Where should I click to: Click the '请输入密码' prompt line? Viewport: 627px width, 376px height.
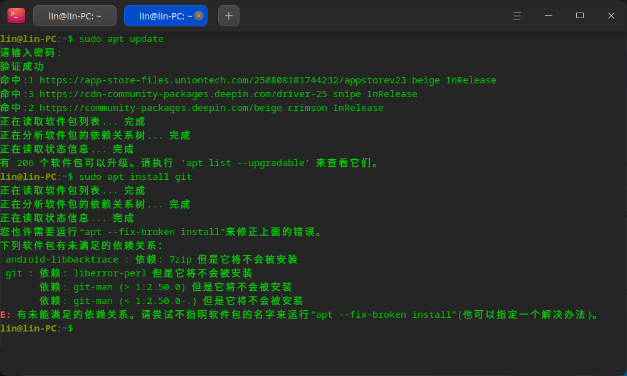pyautogui.click(x=30, y=53)
